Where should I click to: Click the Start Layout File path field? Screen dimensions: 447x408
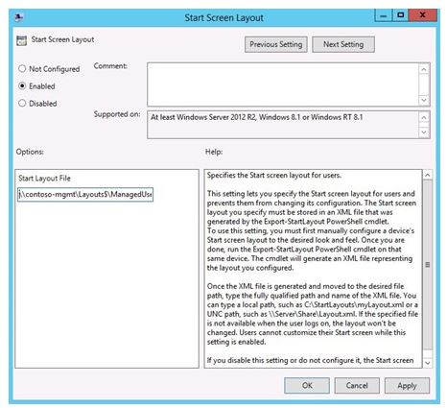tap(85, 194)
